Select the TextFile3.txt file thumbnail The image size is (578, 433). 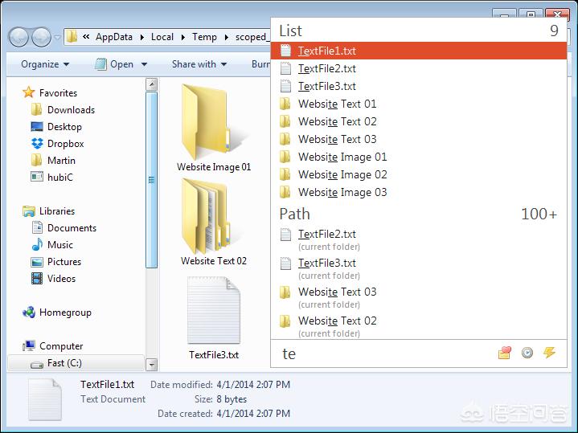coord(214,318)
